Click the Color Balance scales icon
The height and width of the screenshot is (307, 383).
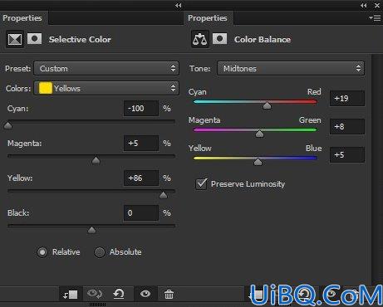tap(200, 39)
